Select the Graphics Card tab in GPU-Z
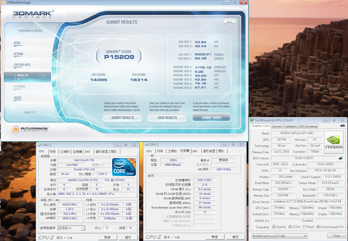This screenshot has height=241, width=348. 260,126
